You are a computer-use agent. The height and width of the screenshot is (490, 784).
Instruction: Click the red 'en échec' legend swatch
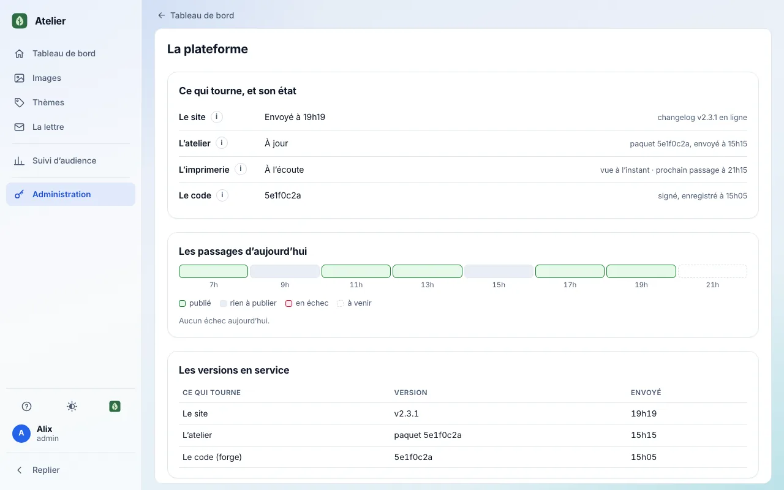click(288, 303)
